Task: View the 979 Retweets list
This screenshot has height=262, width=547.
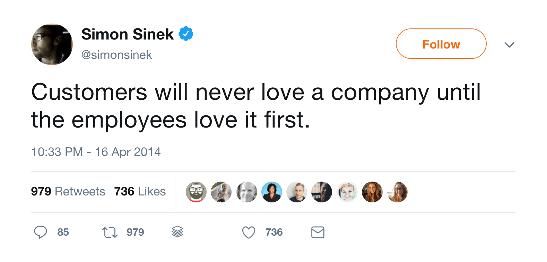Action: (68, 191)
